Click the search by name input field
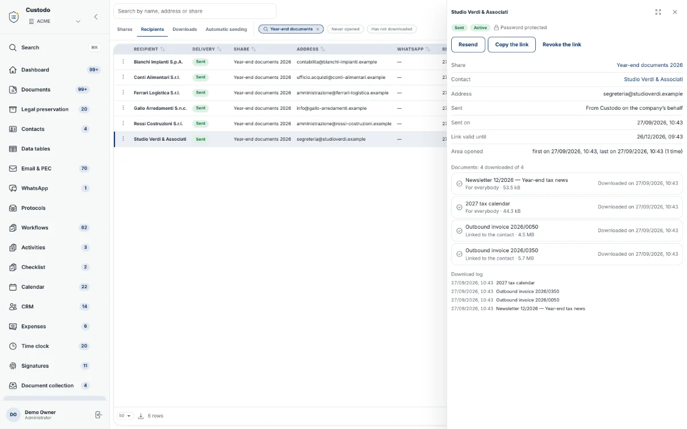This screenshot has height=429, width=687. pyautogui.click(x=195, y=11)
